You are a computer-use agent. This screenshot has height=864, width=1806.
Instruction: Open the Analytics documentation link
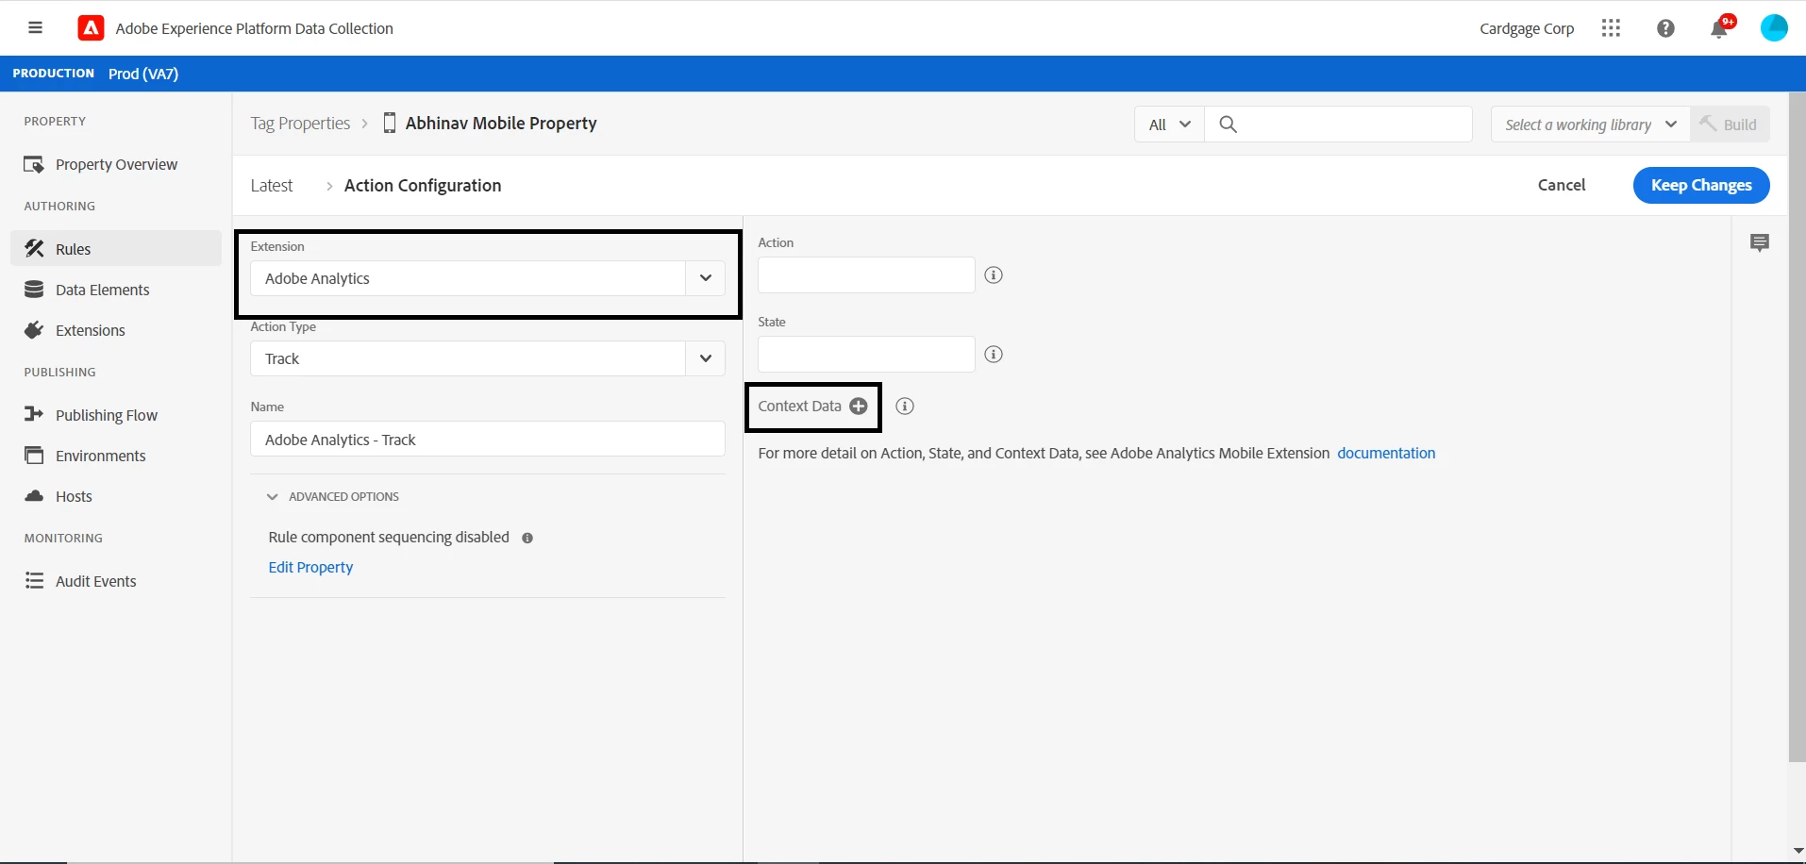pos(1386,453)
